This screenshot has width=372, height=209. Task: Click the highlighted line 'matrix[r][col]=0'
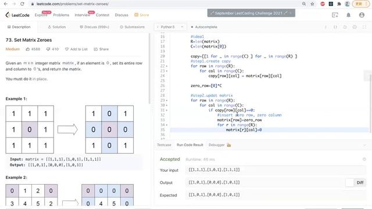(x=244, y=130)
